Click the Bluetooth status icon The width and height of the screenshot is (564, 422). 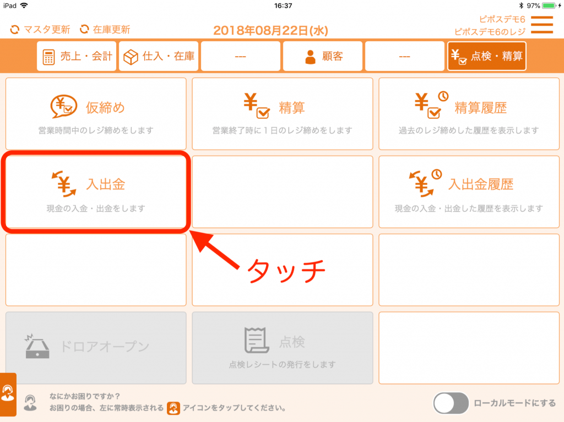click(521, 6)
